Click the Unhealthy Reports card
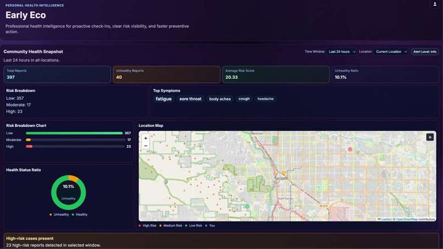The height and width of the screenshot is (249, 443). coord(167,75)
